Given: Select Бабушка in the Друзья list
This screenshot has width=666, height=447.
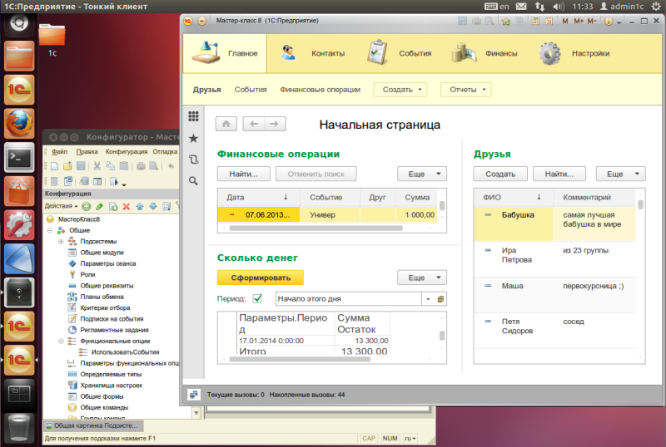Looking at the screenshot, I should [554, 224].
